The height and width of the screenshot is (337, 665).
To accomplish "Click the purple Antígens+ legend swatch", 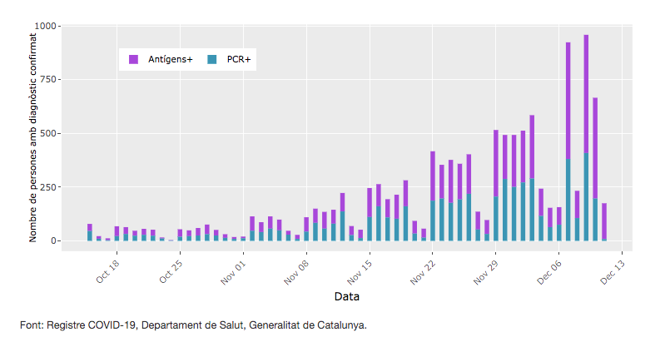I will 133,59.
